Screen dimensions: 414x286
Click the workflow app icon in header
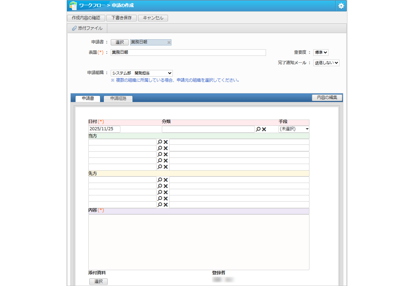73,6
